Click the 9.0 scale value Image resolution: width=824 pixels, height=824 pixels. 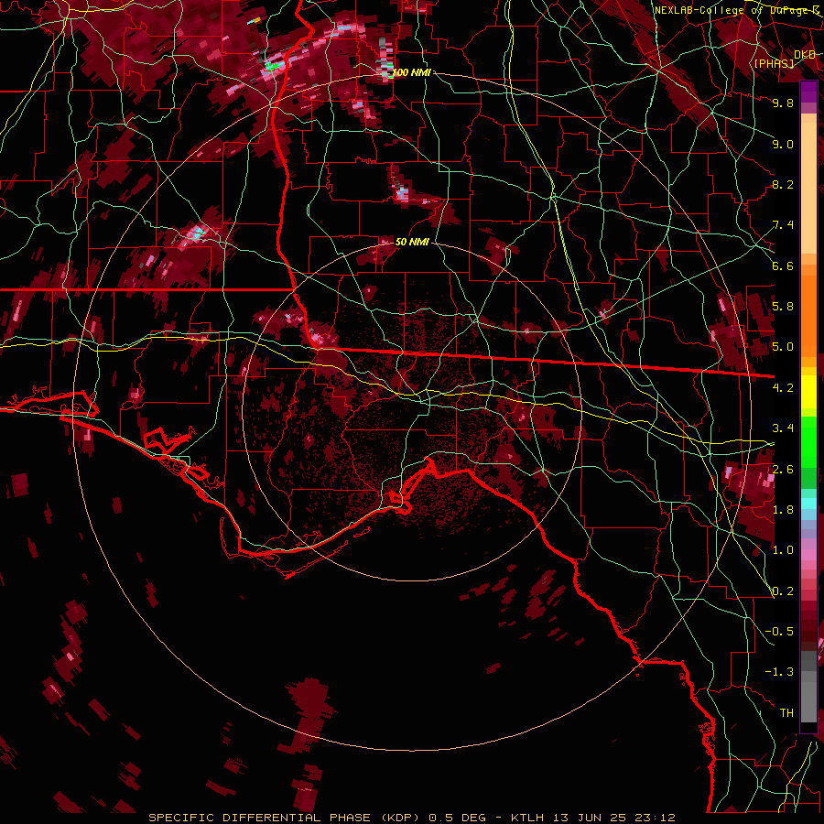(783, 144)
